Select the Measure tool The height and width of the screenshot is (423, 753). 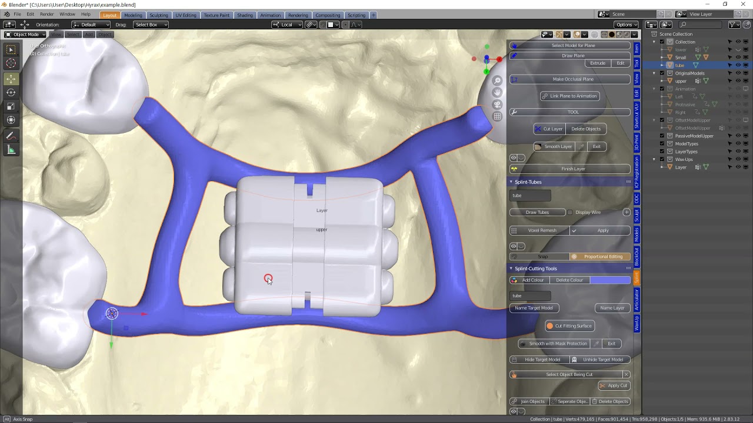(x=11, y=150)
